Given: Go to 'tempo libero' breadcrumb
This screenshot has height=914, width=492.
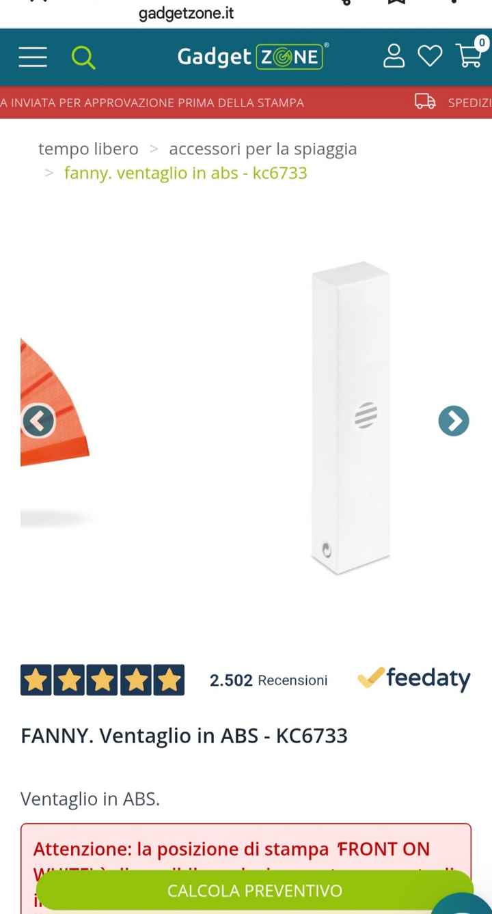Looking at the screenshot, I should (88, 149).
